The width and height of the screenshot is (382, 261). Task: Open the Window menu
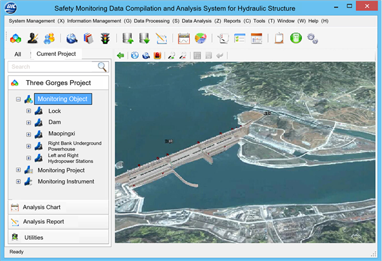pyautogui.click(x=291, y=21)
